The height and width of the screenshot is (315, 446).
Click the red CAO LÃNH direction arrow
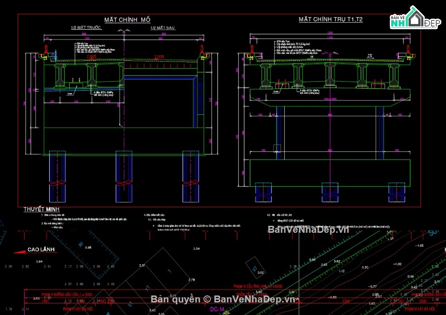coord(19,251)
